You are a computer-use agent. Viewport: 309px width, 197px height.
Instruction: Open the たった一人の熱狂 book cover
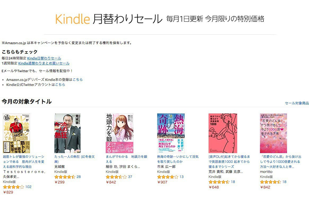[x=67, y=133]
